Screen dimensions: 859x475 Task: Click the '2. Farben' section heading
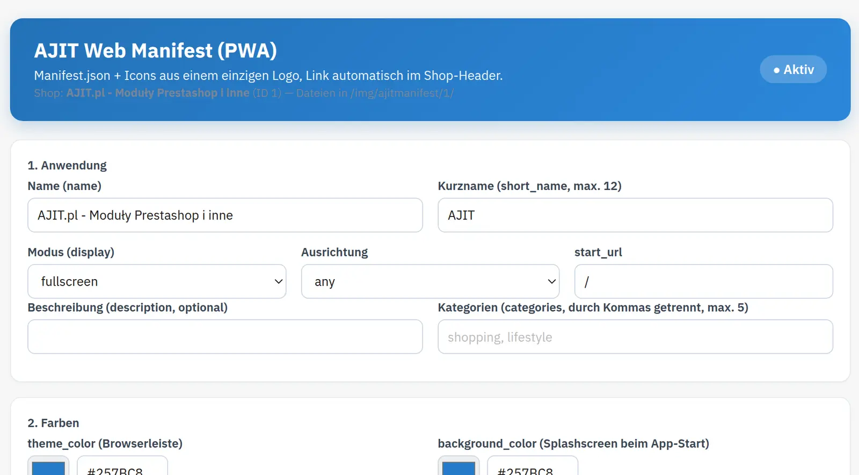click(53, 423)
